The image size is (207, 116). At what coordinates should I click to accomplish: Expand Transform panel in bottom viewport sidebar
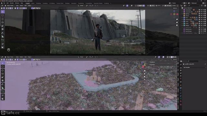coord(152,62)
